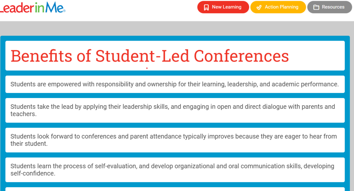Open the Resources tab
Screen dimensions: 354x191
(329, 7)
